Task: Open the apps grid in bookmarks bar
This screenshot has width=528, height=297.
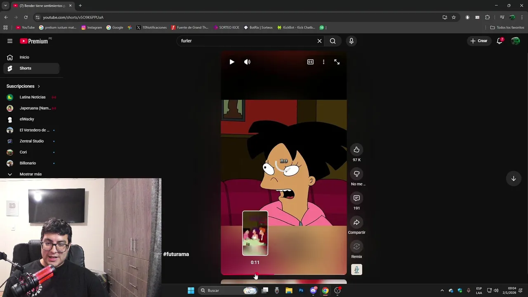Action: [5, 28]
